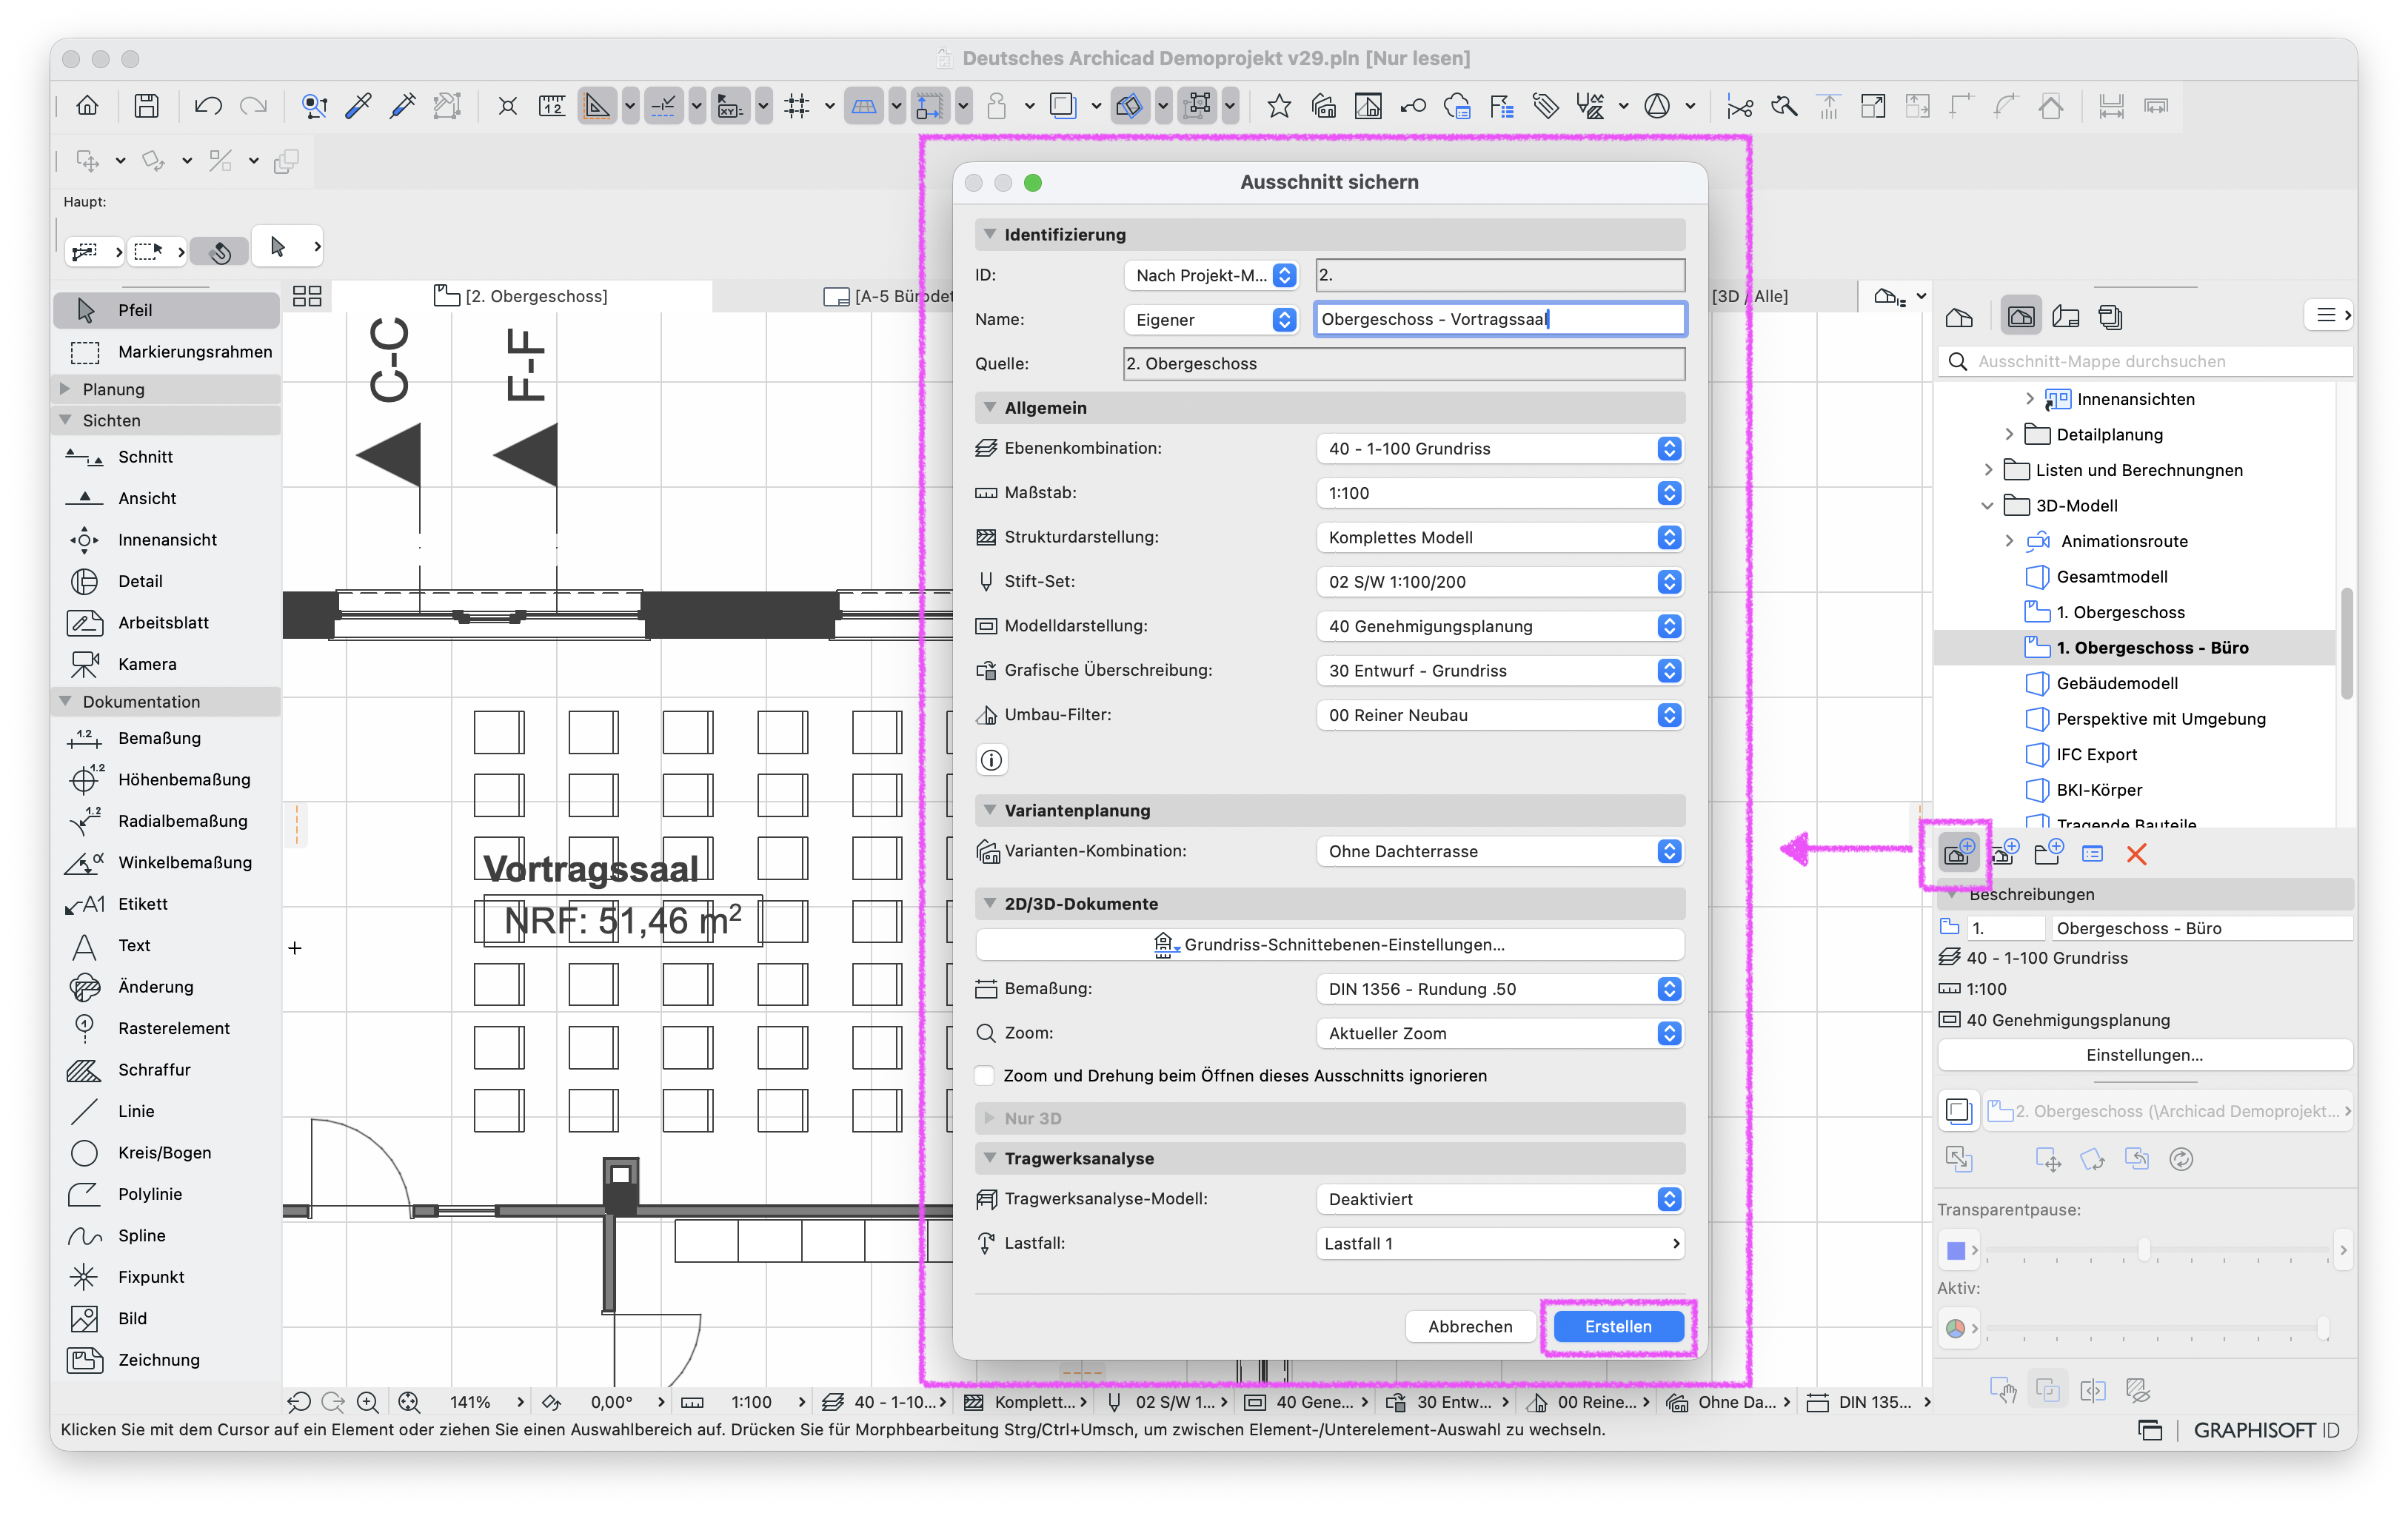This screenshot has height=1513, width=2408.
Task: Click the Erstellen button
Action: (1618, 1326)
